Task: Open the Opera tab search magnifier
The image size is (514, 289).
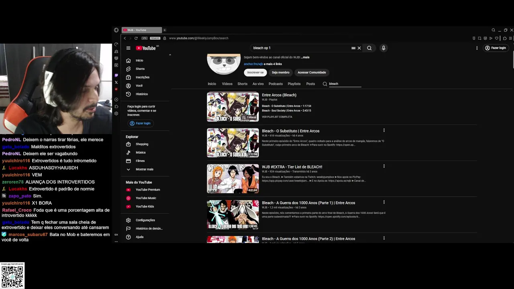Action: click(x=494, y=30)
